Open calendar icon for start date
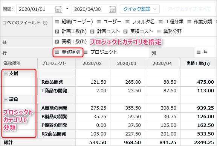The height and width of the screenshot is (146, 217). 59,9
